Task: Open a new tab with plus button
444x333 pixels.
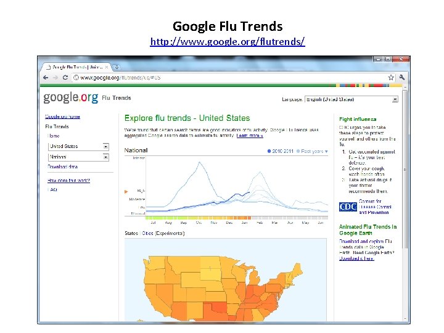Action: pos(117,67)
